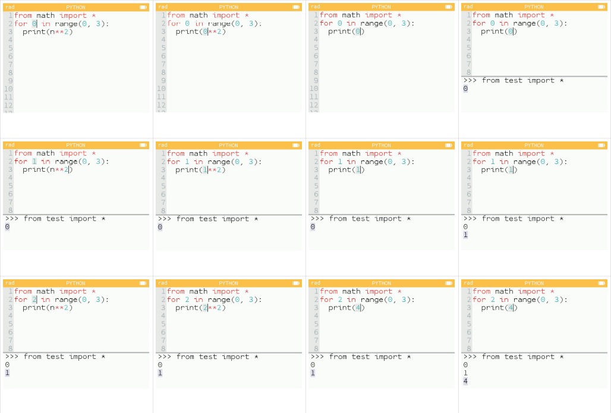This screenshot has width=611, height=413.
Task: Click battery icon on the print(1**2) screen
Action: pos(296,145)
